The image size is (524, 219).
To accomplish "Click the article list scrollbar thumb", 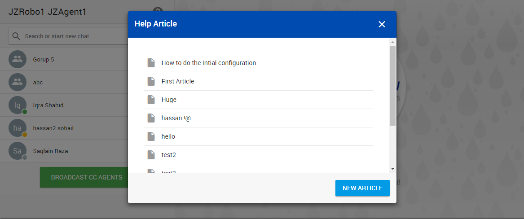I will 392,85.
